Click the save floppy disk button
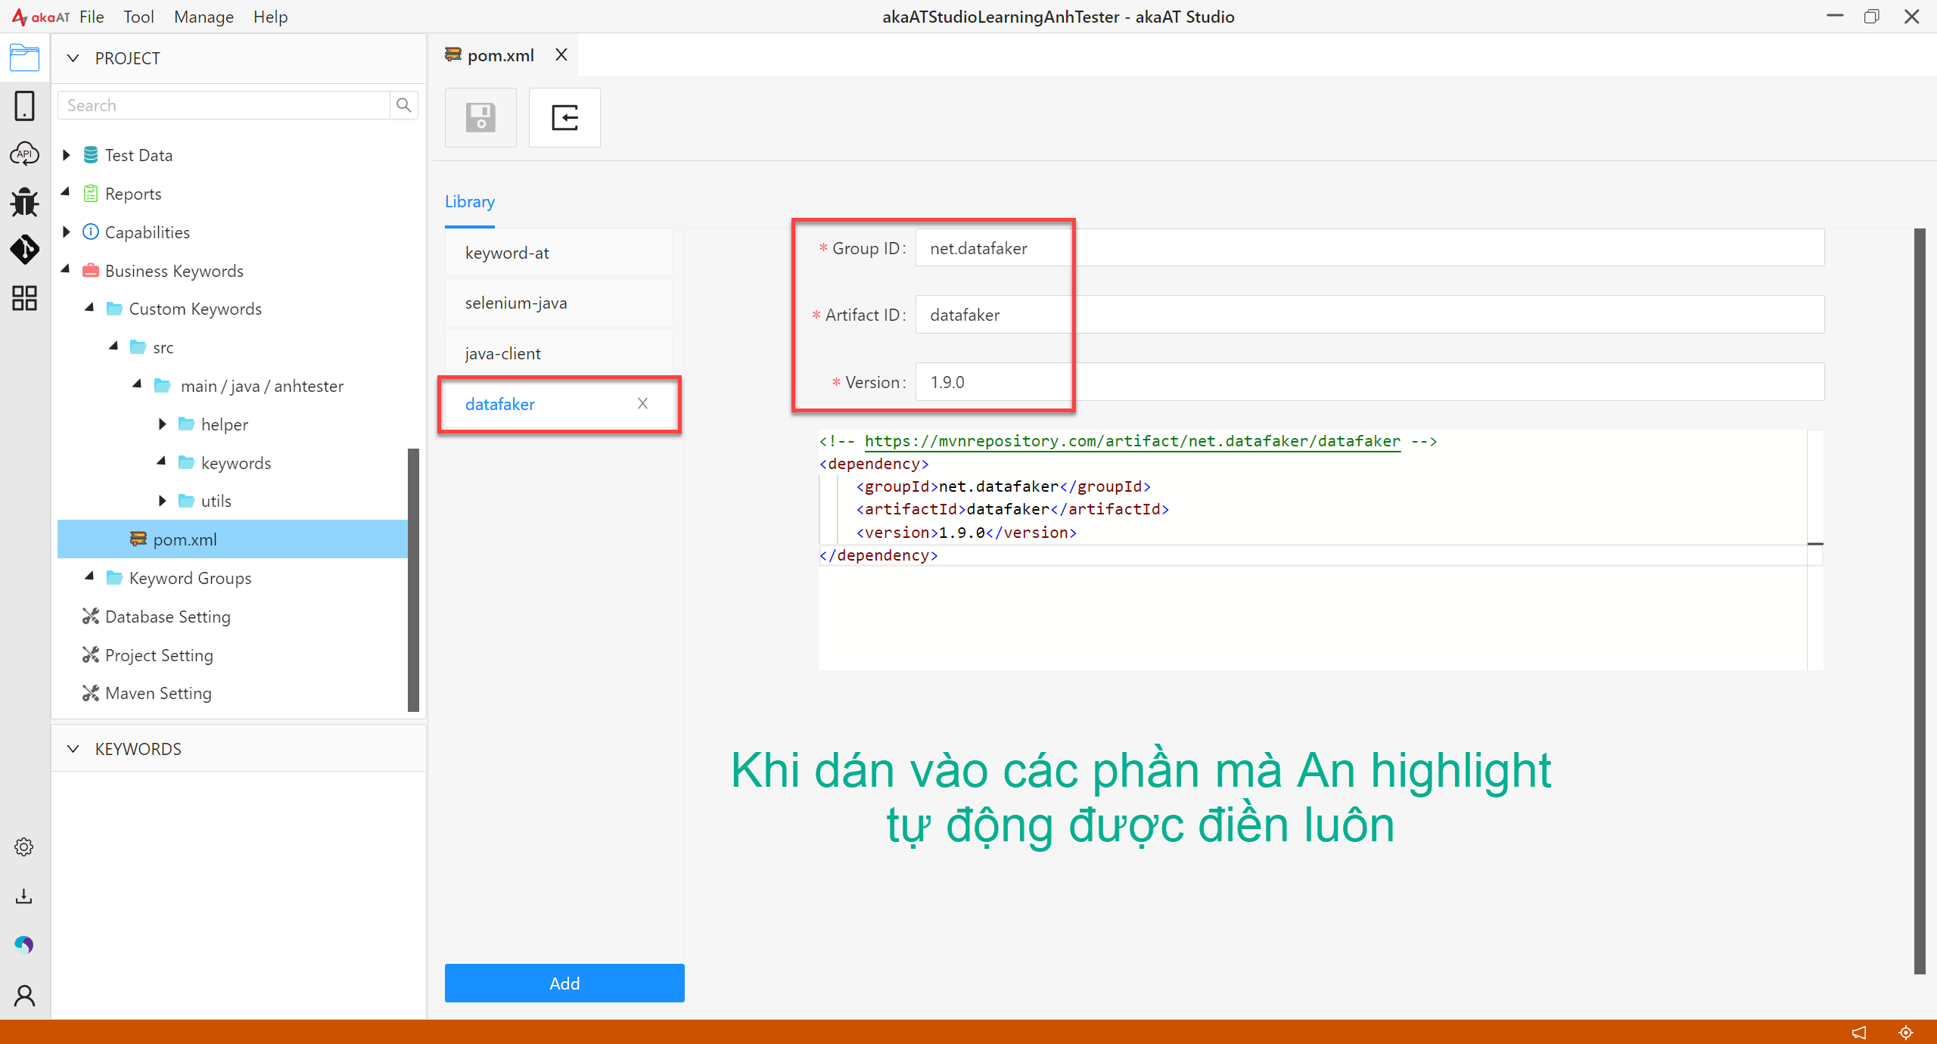The height and width of the screenshot is (1044, 1937). (x=480, y=117)
